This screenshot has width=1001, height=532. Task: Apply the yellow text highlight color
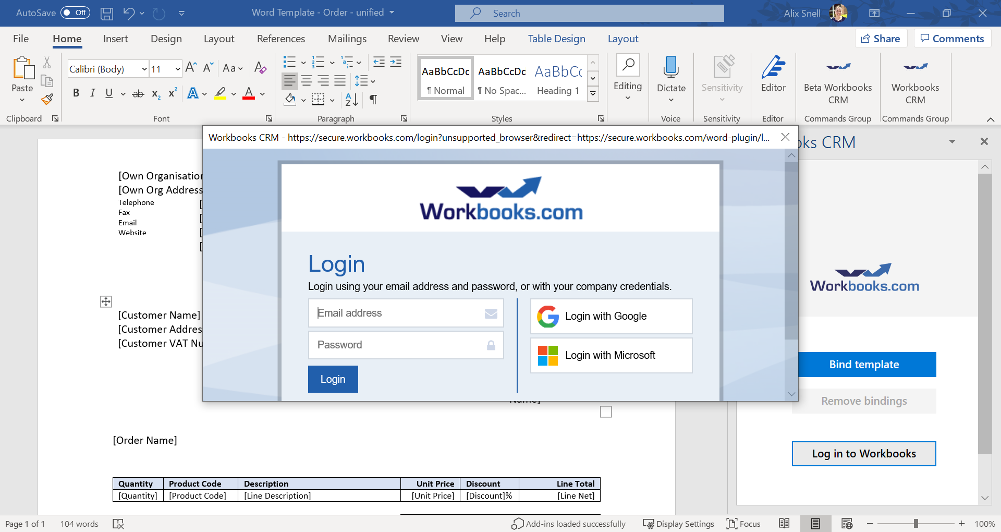pyautogui.click(x=220, y=94)
